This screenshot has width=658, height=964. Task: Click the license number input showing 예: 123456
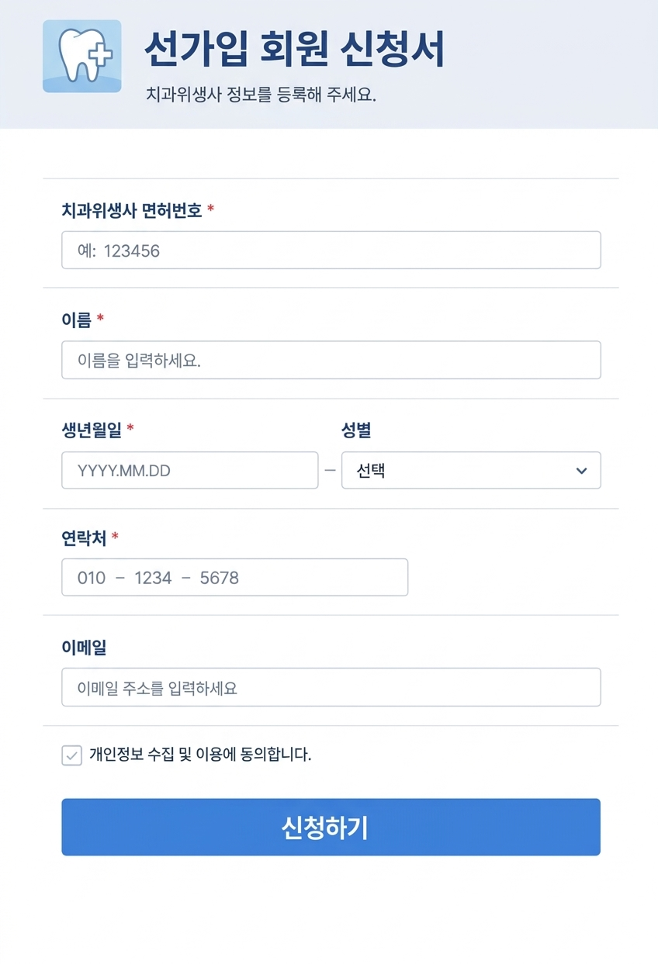click(x=331, y=250)
